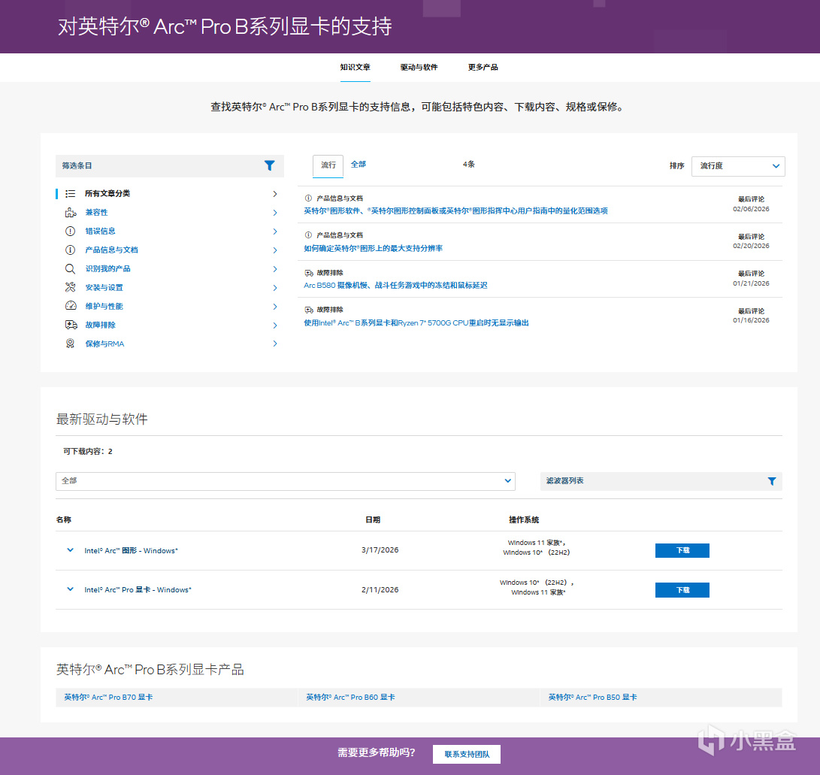Viewport: 820px width, 775px height.
Task: Click the ribbon badge icon next to 保修与RMA
Action: 70,344
